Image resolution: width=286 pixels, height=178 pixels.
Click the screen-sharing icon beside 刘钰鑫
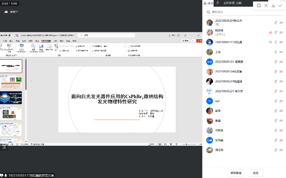(270, 42)
